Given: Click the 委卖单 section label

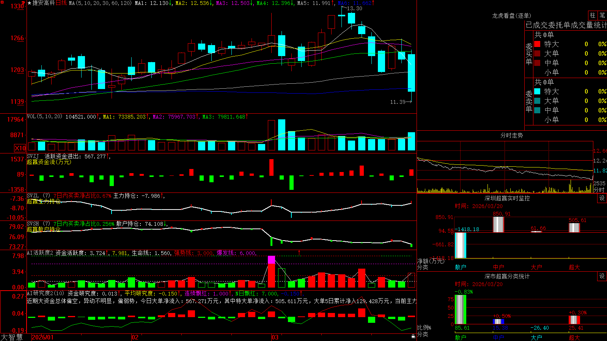Looking at the screenshot, I should tap(529, 101).
